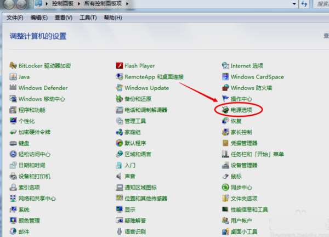Viewport: 329px width, 237px height.
Task: Open the 凭据管理器 link
Action: point(244,143)
